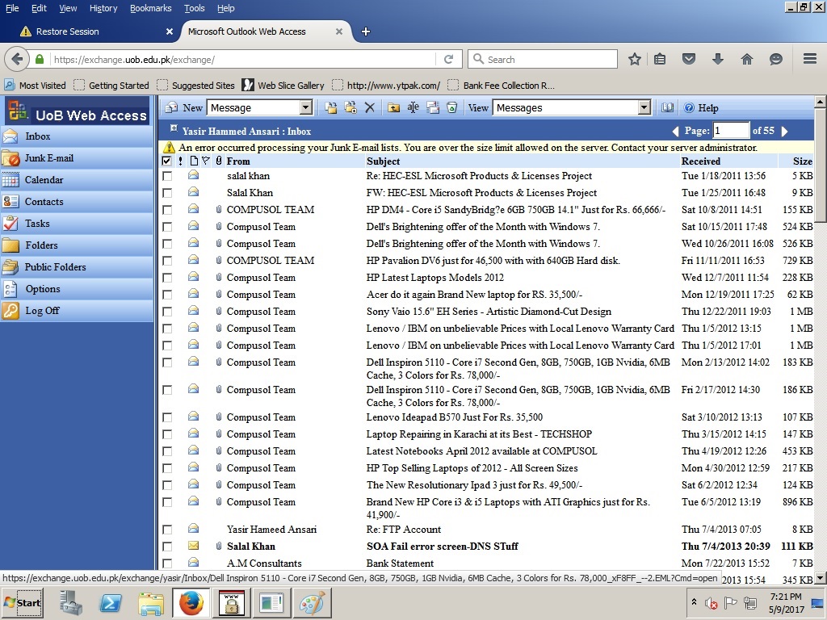The image size is (827, 620).
Task: Open the New item type dropdown (Message)
Action: [259, 107]
